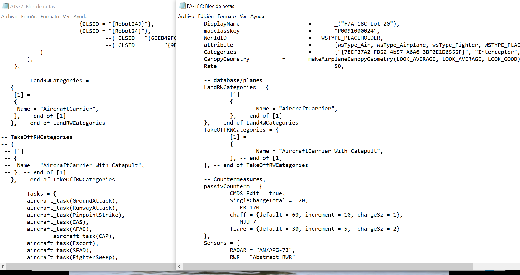Click the AJS37 Notepad window icon
This screenshot has width=520, height=275.
click(5, 6)
